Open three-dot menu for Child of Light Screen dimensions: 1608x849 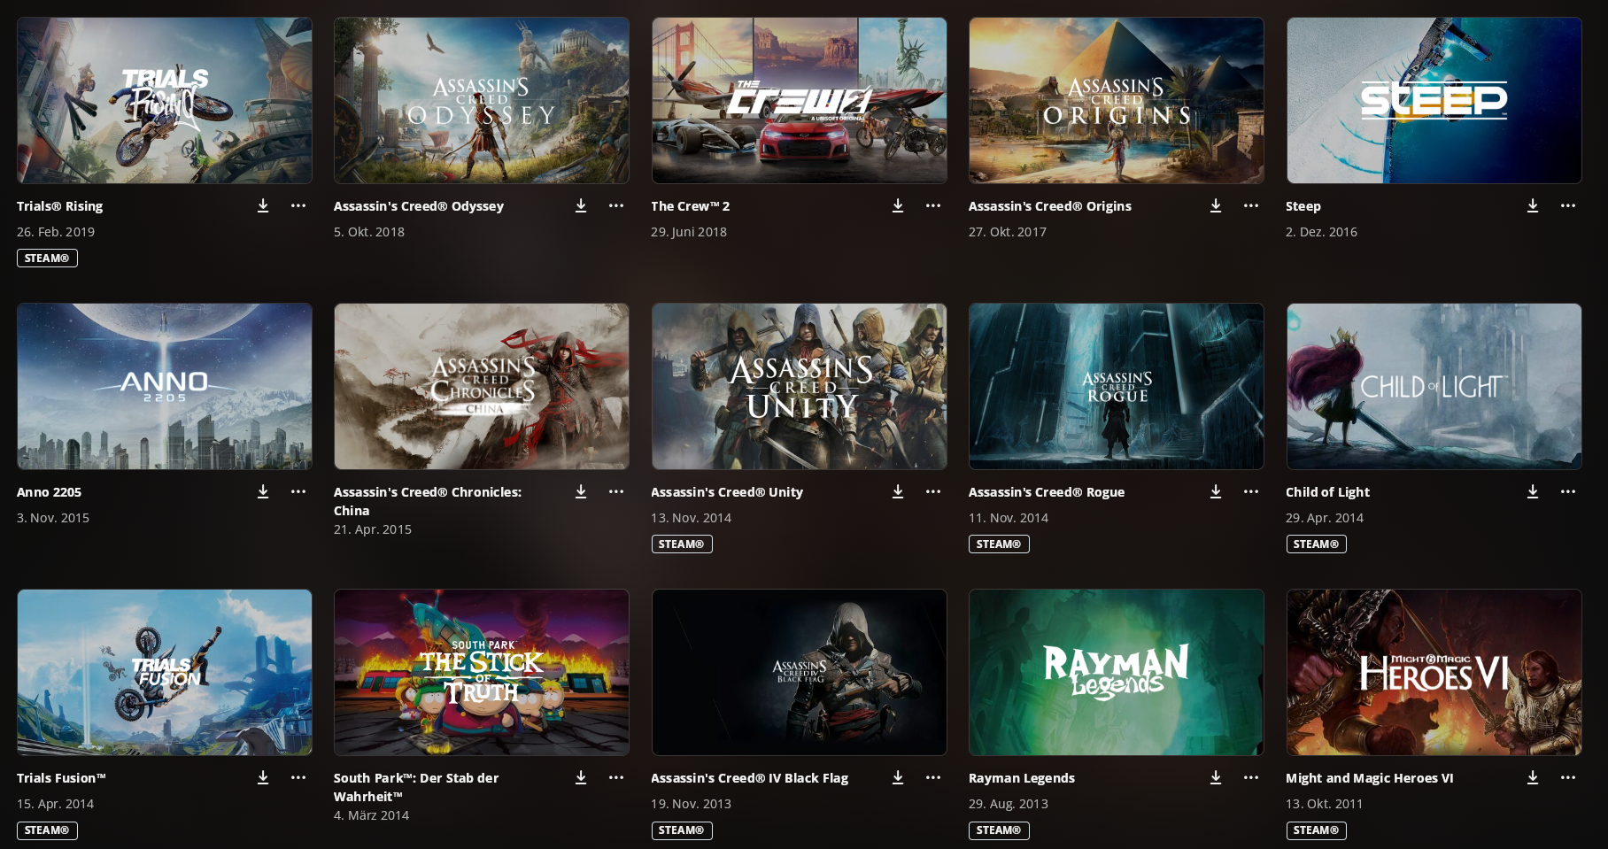point(1568,491)
